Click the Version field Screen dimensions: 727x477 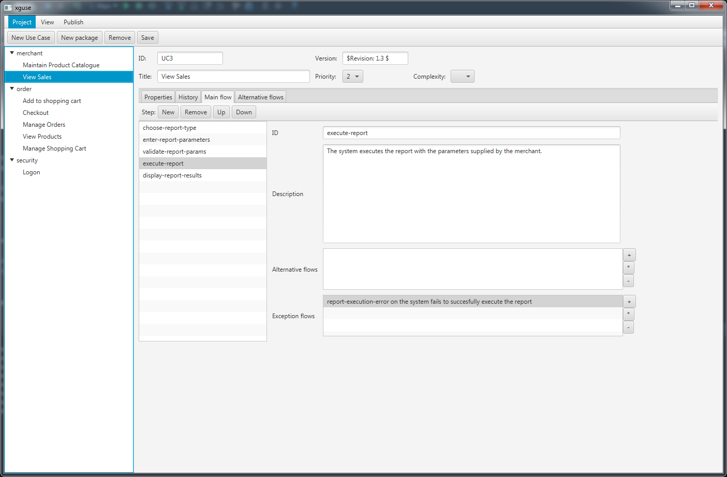pos(375,58)
